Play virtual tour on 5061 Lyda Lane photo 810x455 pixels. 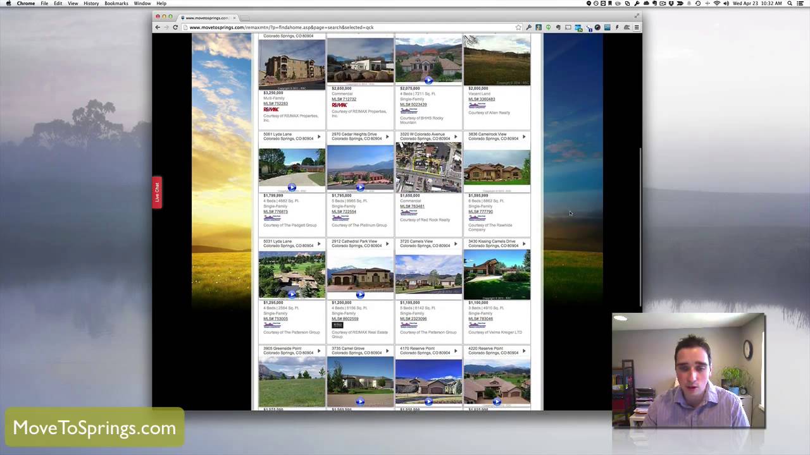click(x=292, y=188)
